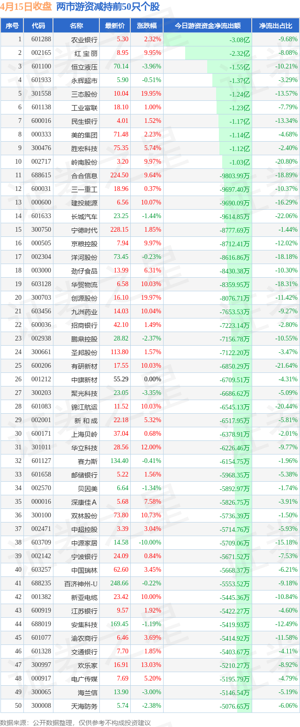
Task: Click the price 113.80 of 圣邦股份
Action: (119, 352)
